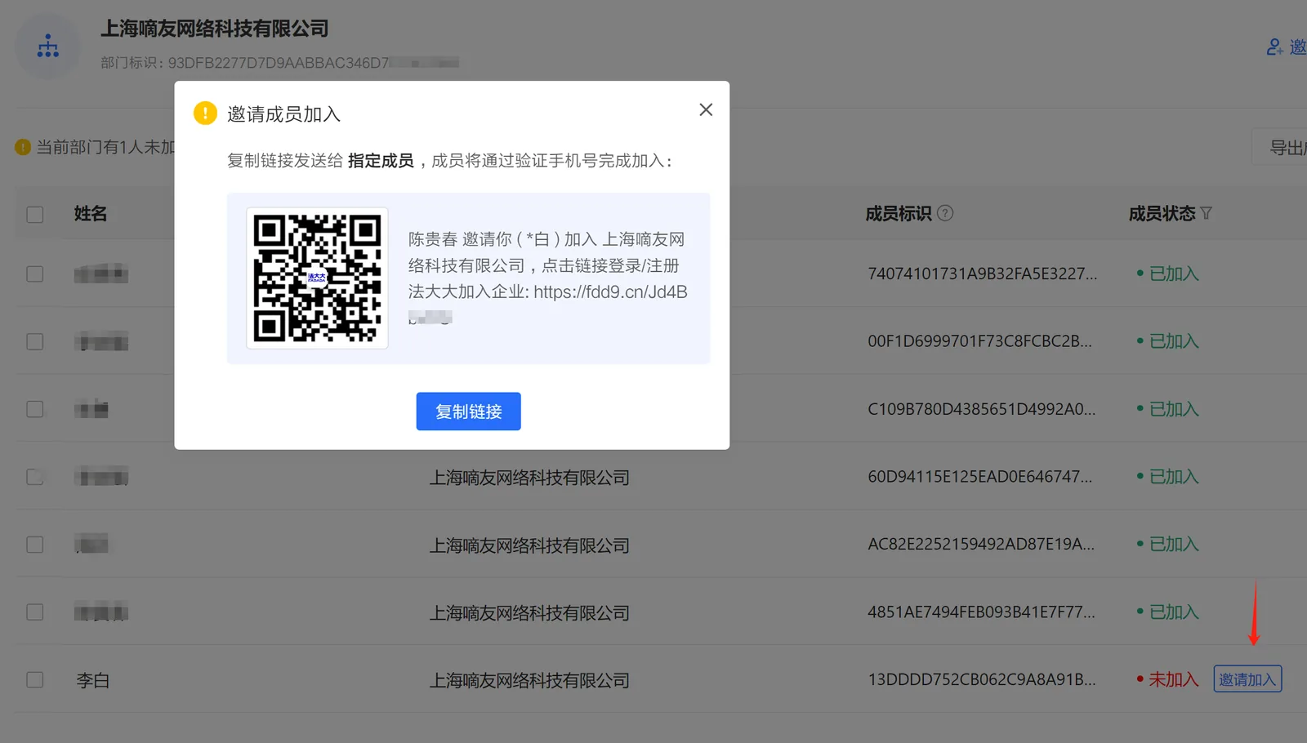
Task: Click the 成员标识 column header
Action: click(x=899, y=214)
